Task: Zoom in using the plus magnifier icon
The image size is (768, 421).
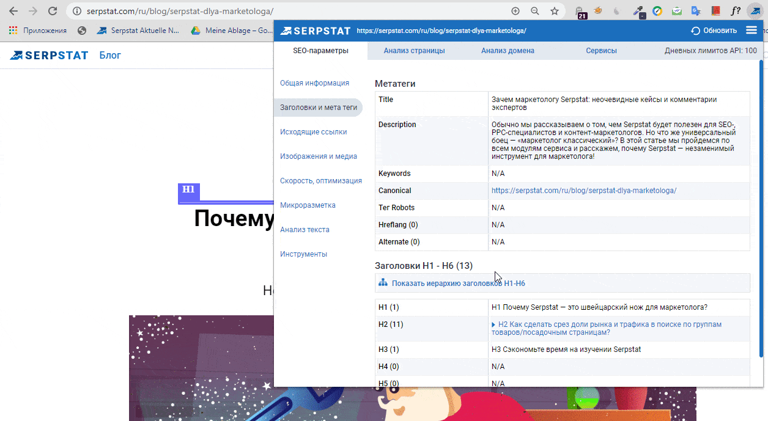Action: point(515,11)
